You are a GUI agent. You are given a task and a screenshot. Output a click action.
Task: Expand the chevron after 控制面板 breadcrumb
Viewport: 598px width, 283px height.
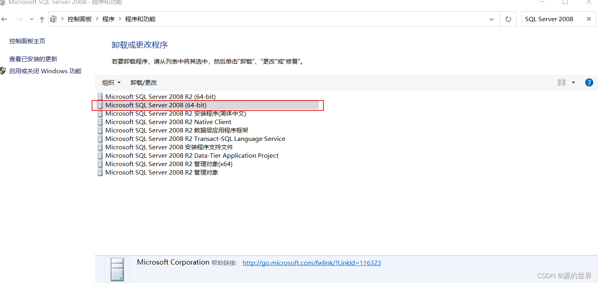click(x=97, y=19)
